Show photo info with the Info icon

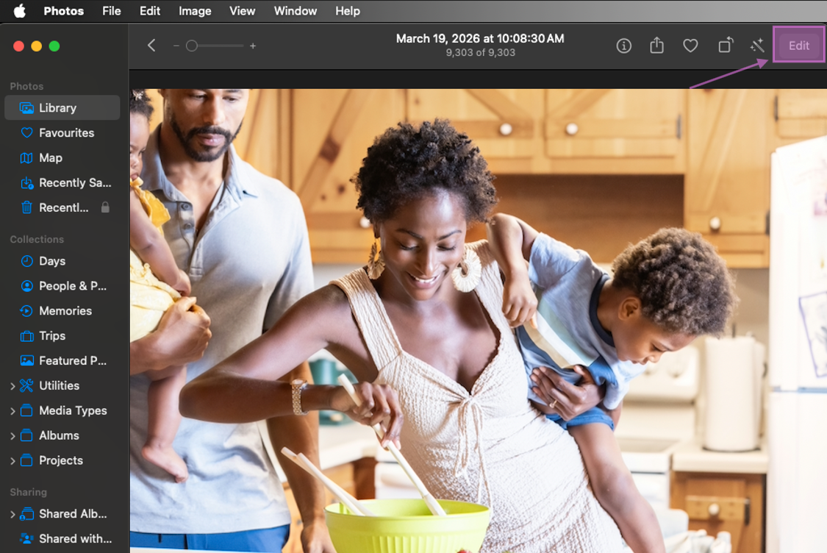[x=623, y=46]
